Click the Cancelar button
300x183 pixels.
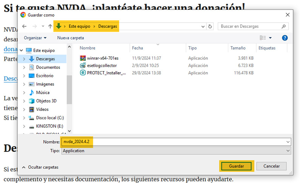271,166
